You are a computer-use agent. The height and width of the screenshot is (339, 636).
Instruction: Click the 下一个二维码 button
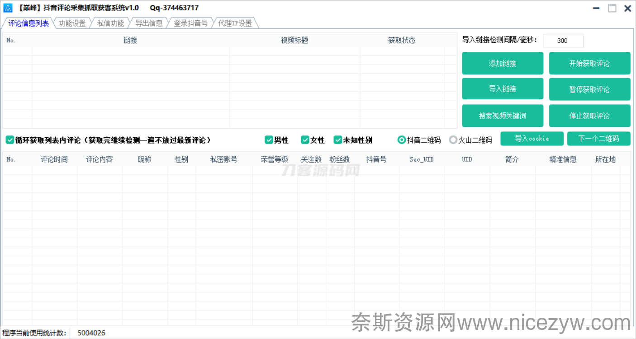click(598, 139)
